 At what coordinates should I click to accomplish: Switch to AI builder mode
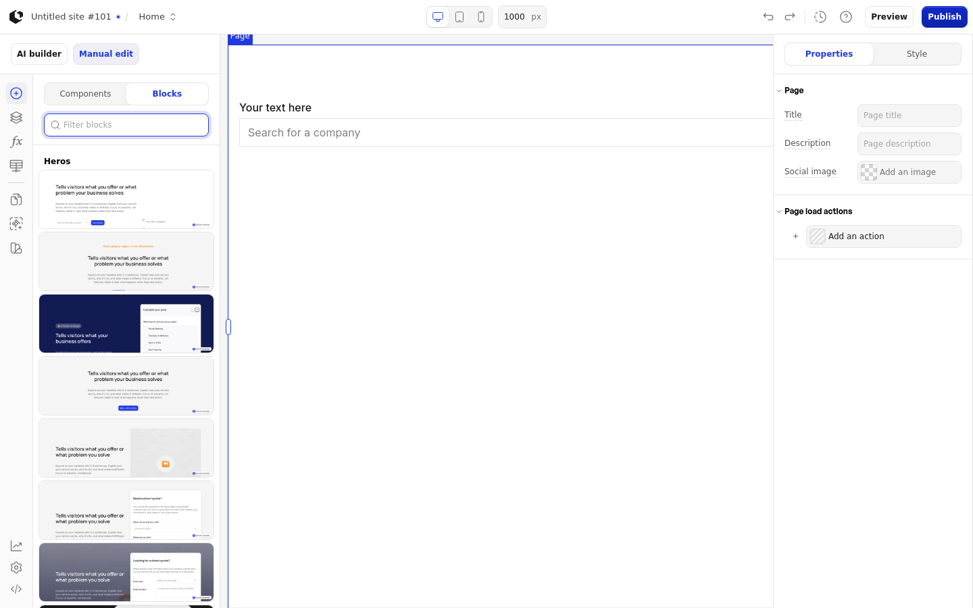[x=39, y=54]
